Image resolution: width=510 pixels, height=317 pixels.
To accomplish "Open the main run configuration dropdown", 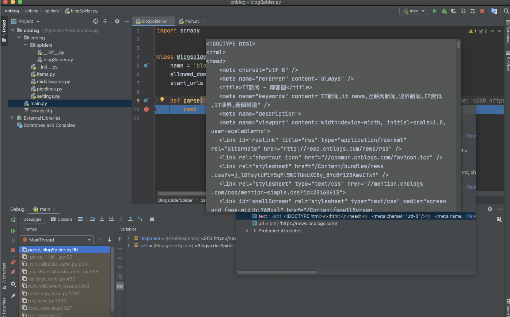I will 414,11.
